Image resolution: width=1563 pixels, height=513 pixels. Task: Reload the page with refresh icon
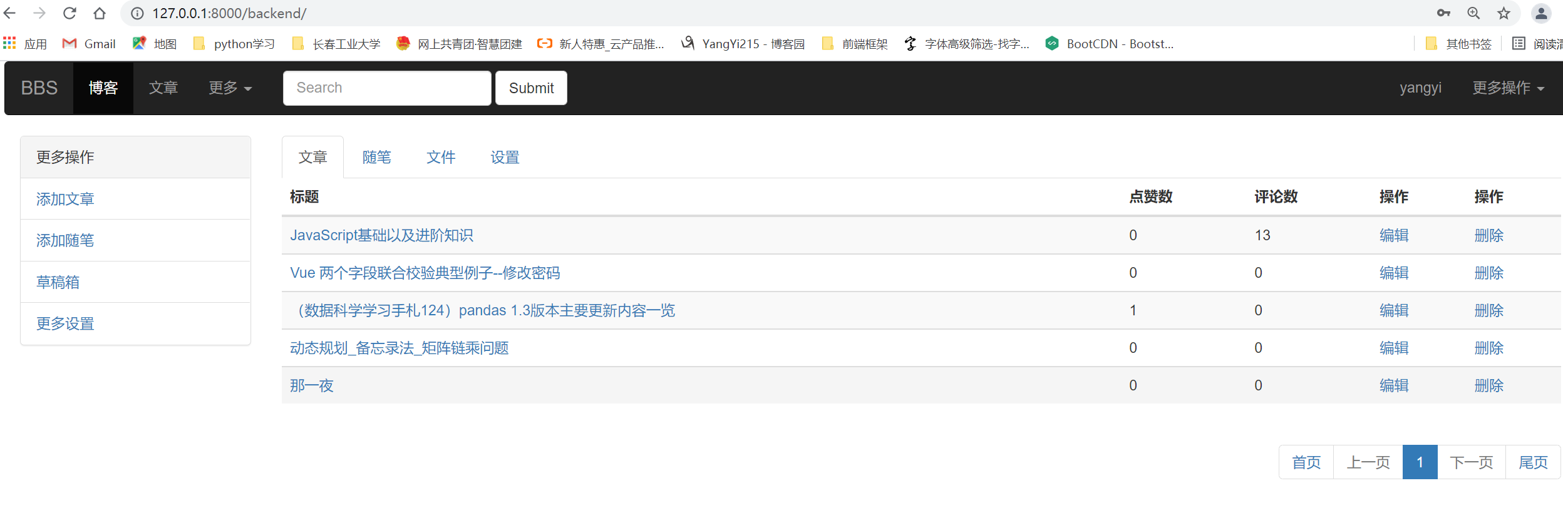70,13
